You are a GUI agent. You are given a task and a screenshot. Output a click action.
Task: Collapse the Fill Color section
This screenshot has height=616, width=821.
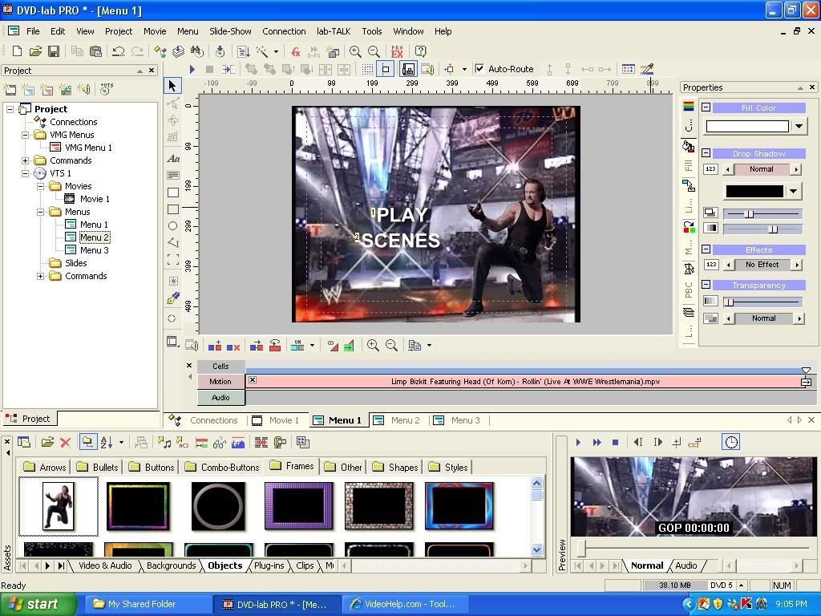(x=706, y=107)
